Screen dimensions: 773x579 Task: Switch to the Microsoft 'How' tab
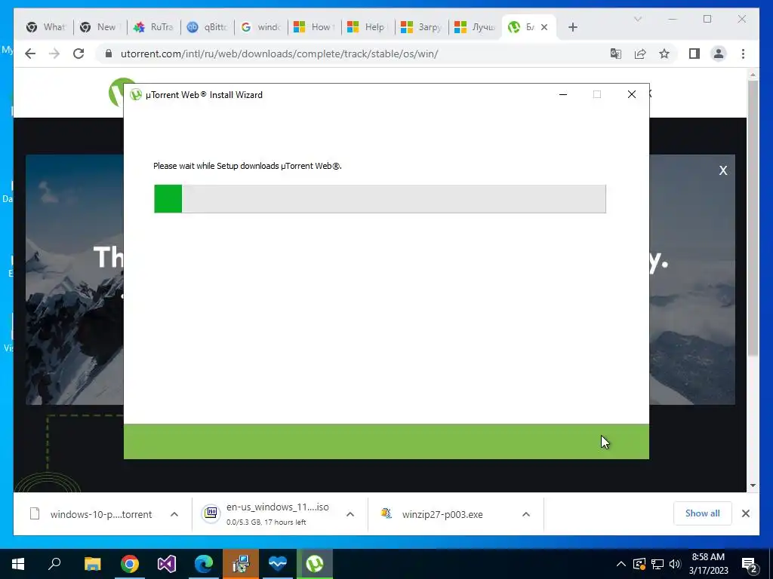(314, 27)
